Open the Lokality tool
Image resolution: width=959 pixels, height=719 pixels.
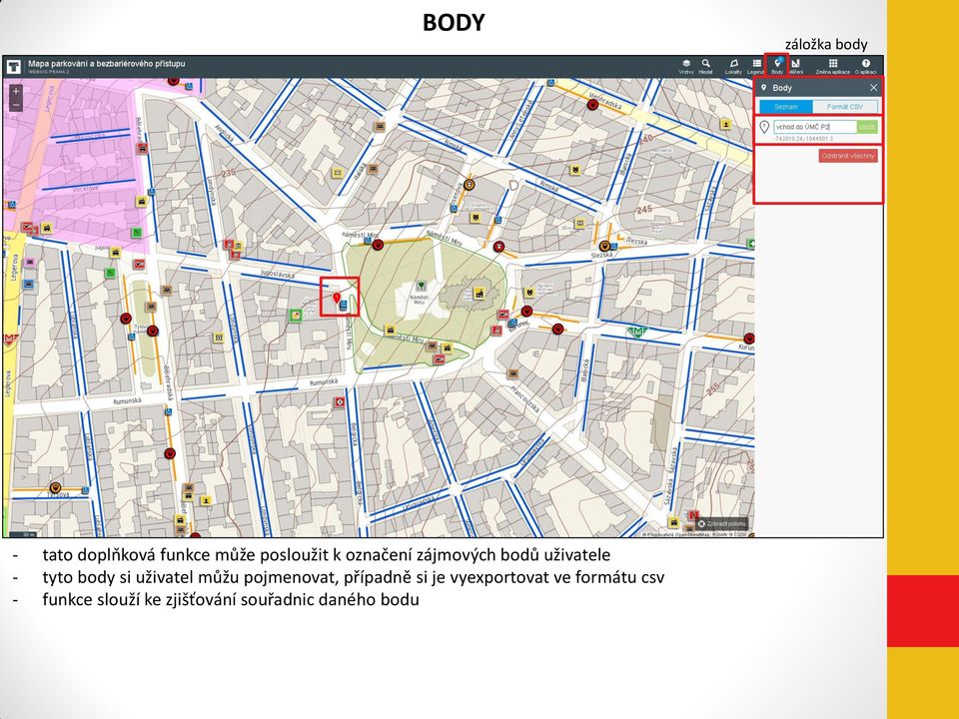point(733,66)
